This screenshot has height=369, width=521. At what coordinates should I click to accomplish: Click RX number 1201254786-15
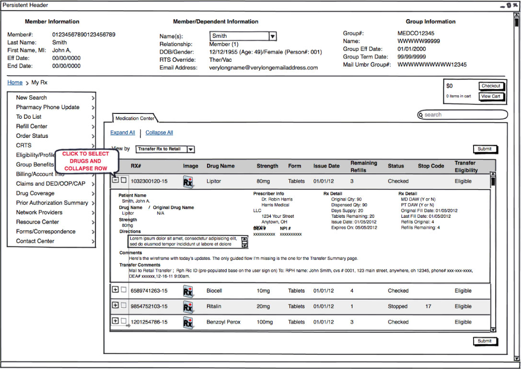[x=149, y=322]
